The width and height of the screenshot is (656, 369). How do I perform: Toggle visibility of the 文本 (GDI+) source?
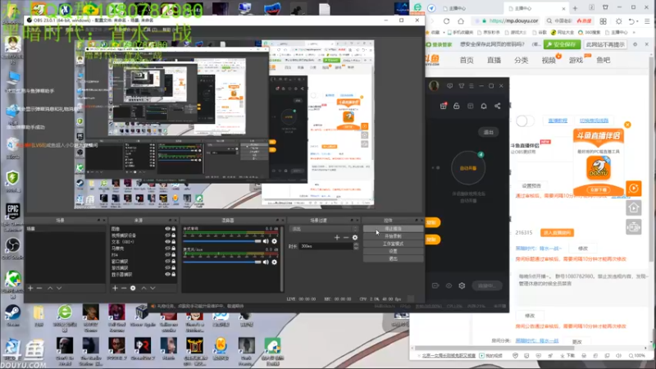click(x=167, y=242)
